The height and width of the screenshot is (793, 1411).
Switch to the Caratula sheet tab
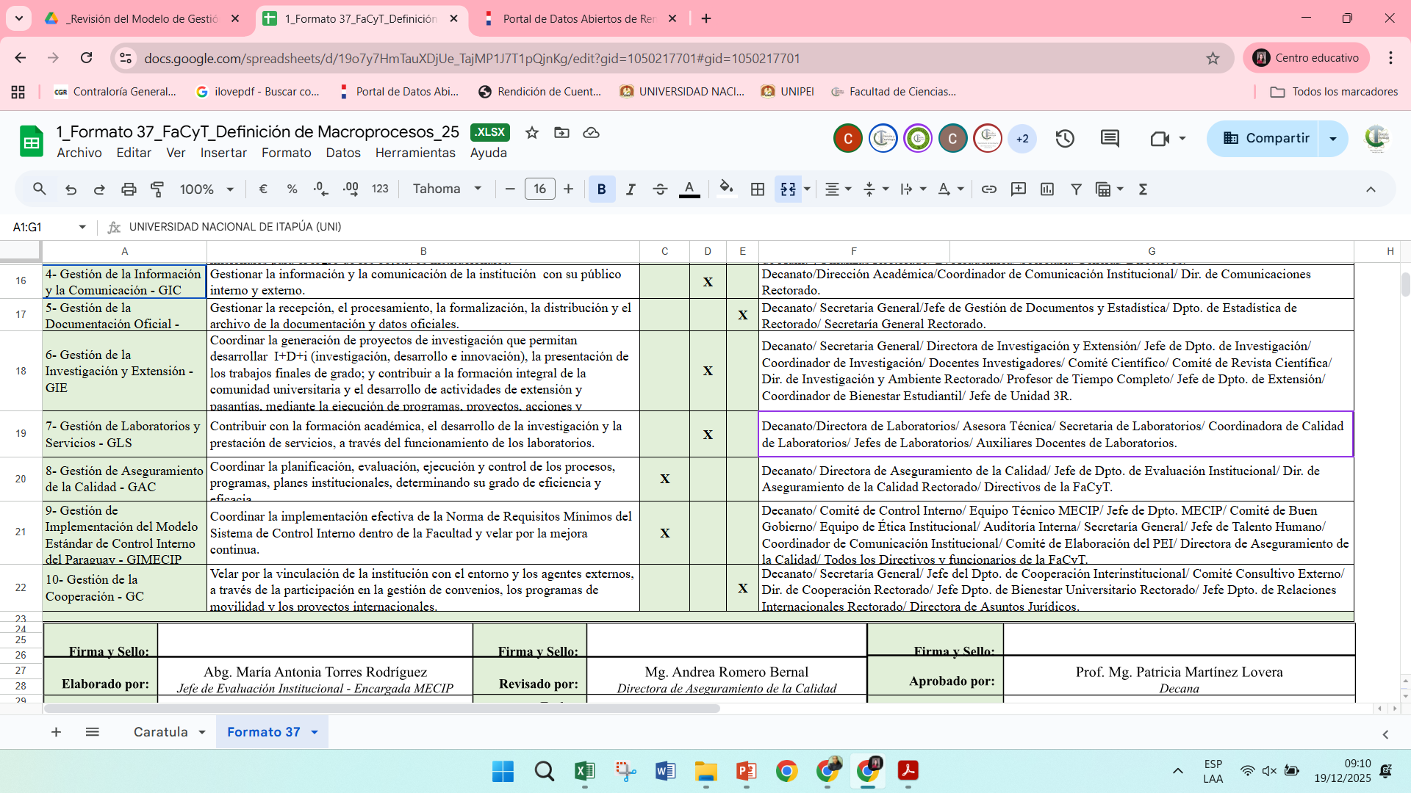161,732
